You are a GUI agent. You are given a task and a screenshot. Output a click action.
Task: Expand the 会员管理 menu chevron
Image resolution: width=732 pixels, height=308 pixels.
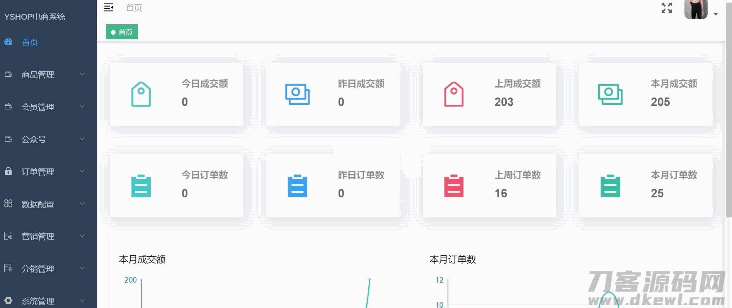pyautogui.click(x=82, y=106)
